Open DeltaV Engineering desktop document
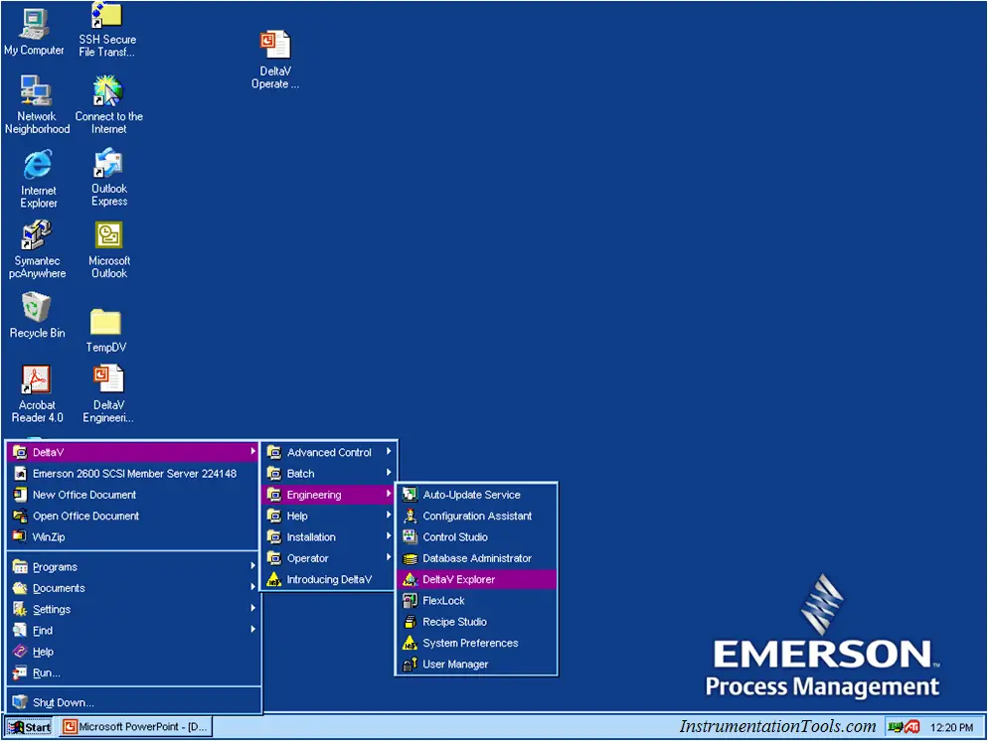 click(x=107, y=393)
